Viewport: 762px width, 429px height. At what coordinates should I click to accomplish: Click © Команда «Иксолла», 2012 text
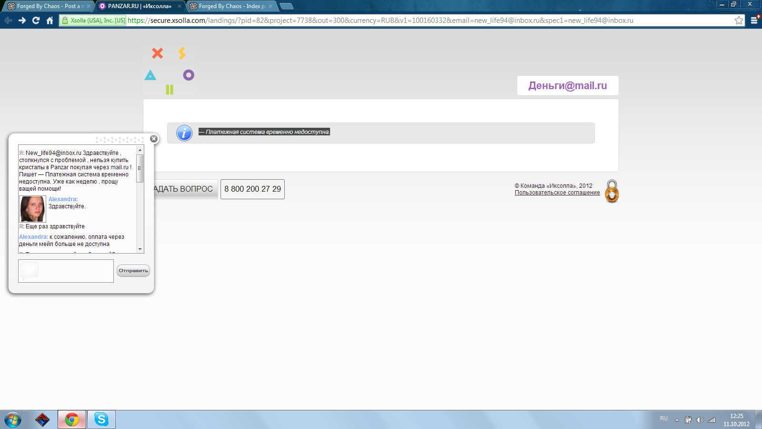[x=553, y=186]
